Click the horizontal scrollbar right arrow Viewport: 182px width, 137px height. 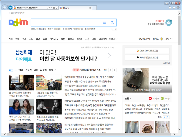pos(174,134)
